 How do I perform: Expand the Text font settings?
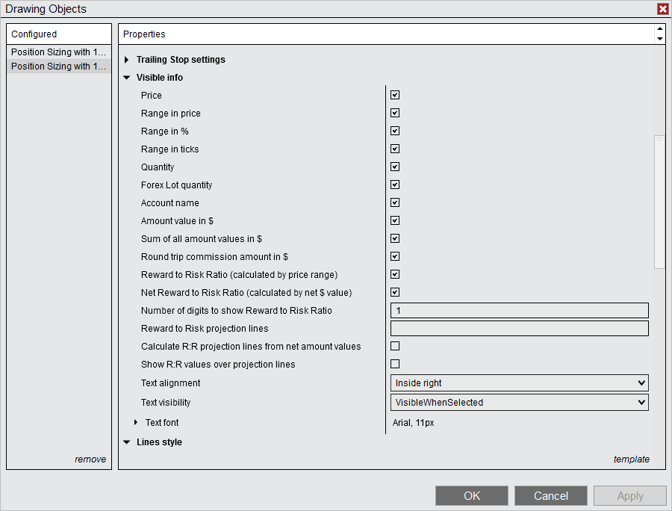(x=135, y=422)
